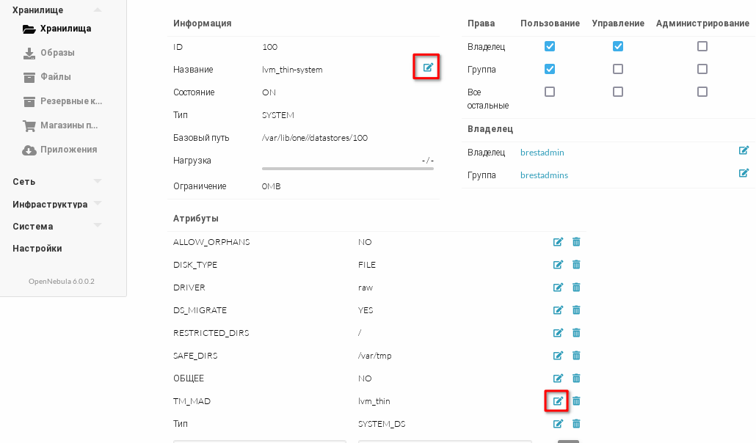Delete the DRIVER attribute

tap(576, 288)
